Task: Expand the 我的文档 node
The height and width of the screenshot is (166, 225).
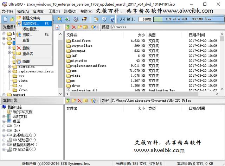Action: click(4, 117)
